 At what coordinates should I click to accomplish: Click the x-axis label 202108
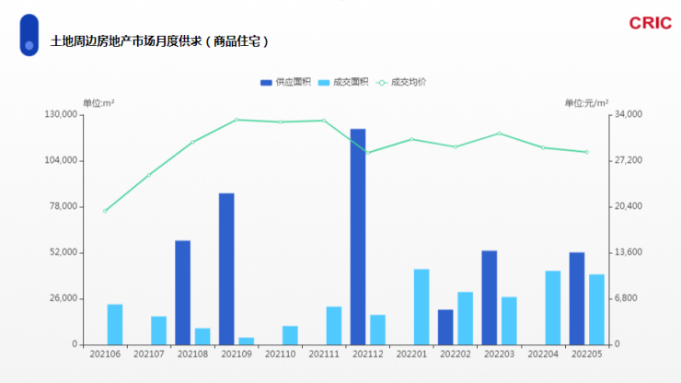[193, 354]
